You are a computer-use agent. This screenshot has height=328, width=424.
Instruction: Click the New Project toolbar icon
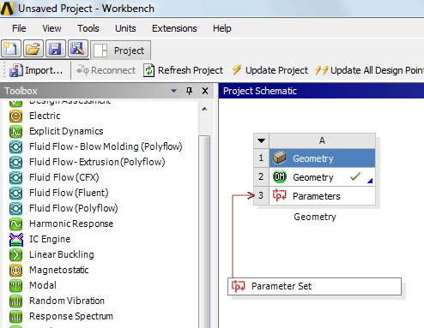(11, 49)
